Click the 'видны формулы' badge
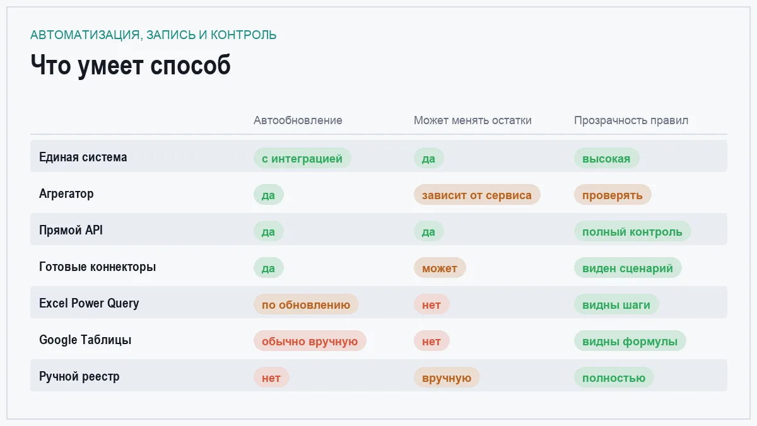The image size is (757, 426). (x=630, y=341)
